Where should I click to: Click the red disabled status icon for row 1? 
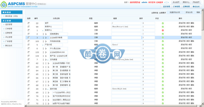point(163,30)
